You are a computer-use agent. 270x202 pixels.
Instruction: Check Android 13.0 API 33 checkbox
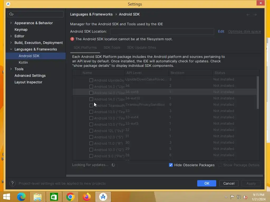(x=91, y=112)
